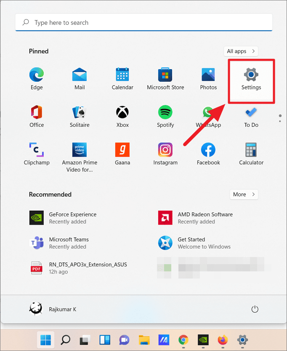The image size is (287, 351).
Task: Open the Facebook app
Action: 208,154
